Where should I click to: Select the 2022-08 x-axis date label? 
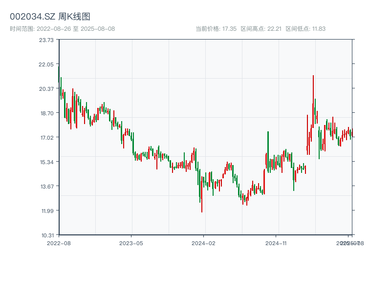(59, 243)
